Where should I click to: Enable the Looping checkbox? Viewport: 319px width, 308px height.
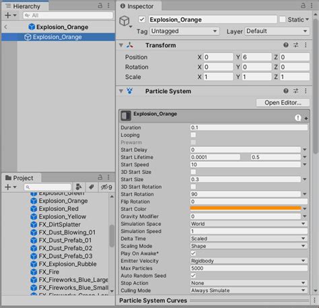(x=193, y=135)
